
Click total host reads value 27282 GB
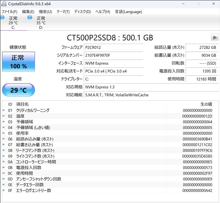point(202,47)
